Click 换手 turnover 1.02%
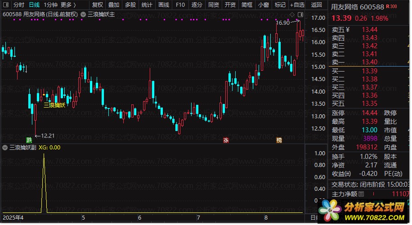 click(368, 157)
